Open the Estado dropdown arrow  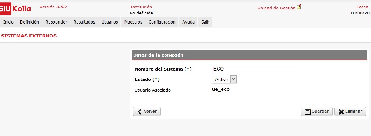233,79
